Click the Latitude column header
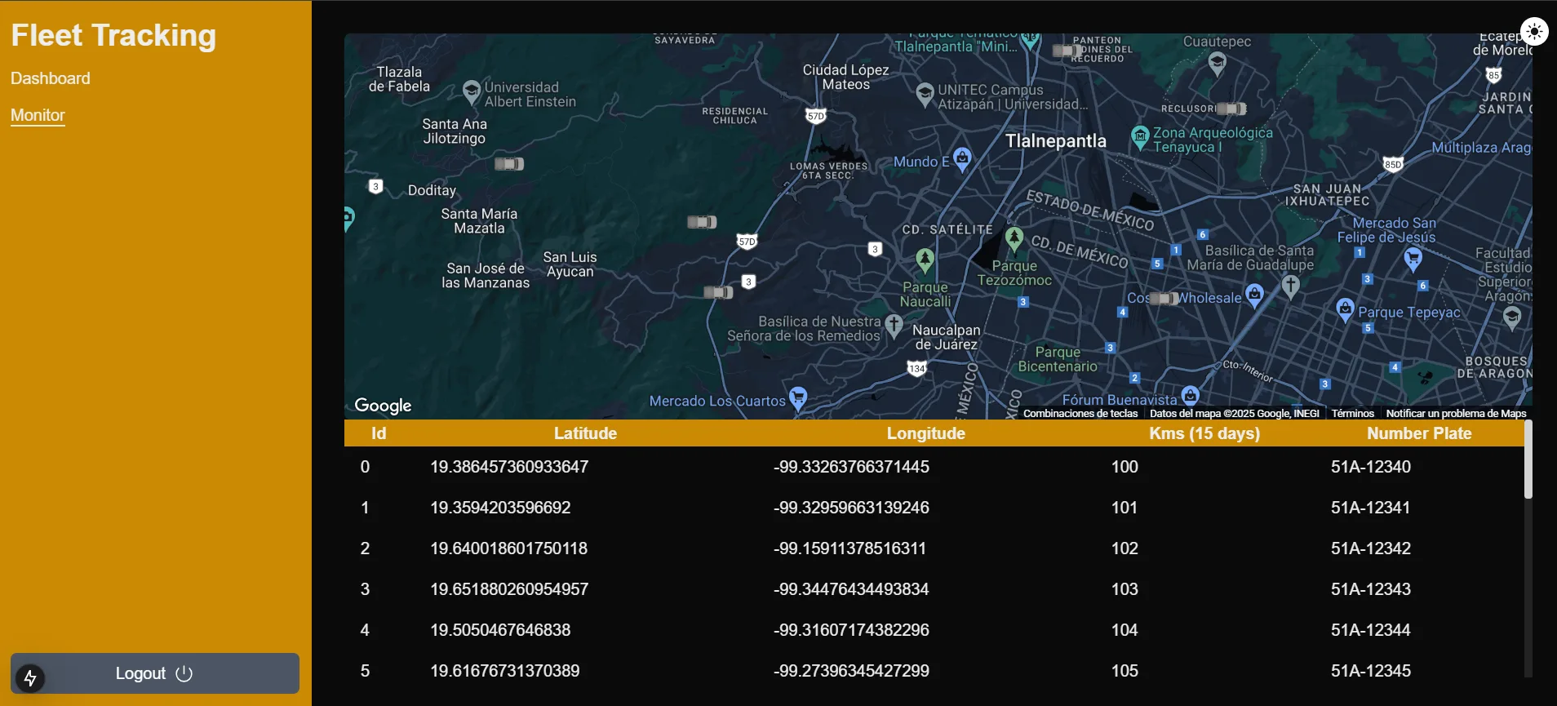Image resolution: width=1557 pixels, height=706 pixels. 585,433
